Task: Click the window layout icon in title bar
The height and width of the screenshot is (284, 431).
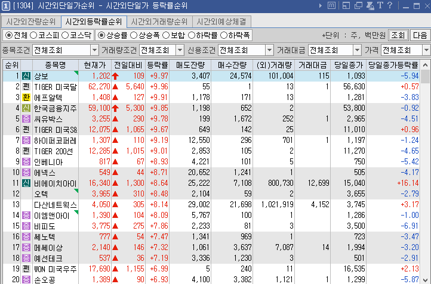Action: [x=346, y=5]
